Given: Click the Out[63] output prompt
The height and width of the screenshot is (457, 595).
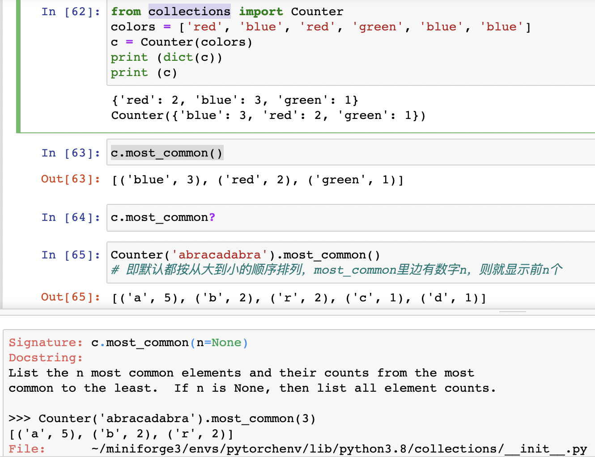Looking at the screenshot, I should [71, 179].
